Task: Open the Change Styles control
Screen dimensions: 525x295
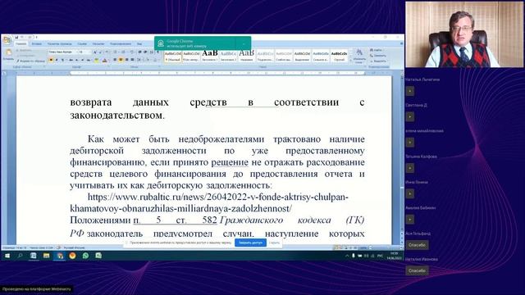Action: pyautogui.click(x=359, y=56)
